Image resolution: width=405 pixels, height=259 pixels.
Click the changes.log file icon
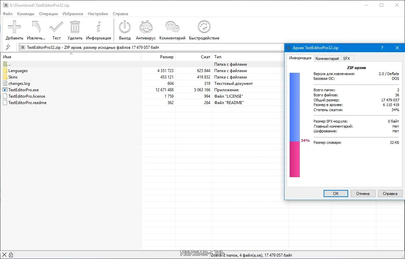[5, 84]
